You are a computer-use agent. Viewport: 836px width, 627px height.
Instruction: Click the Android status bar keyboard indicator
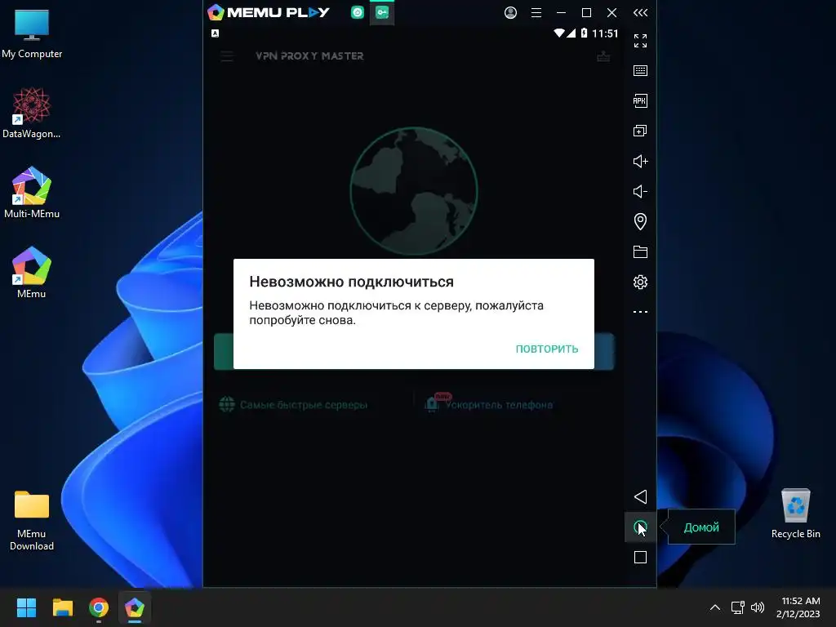[x=215, y=33]
